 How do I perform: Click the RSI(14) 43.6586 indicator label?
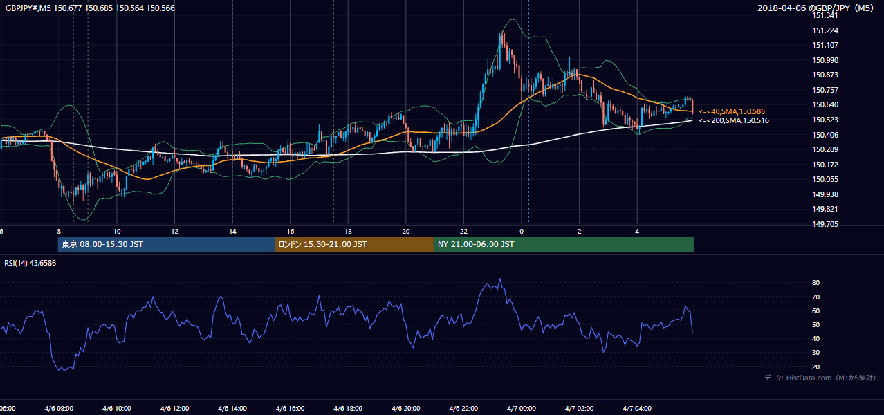pyautogui.click(x=30, y=263)
